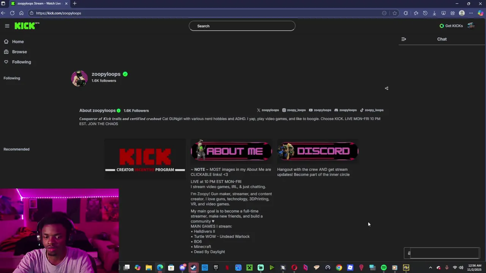The height and width of the screenshot is (273, 486).
Task: Open Steam from taskbar
Action: point(193,268)
